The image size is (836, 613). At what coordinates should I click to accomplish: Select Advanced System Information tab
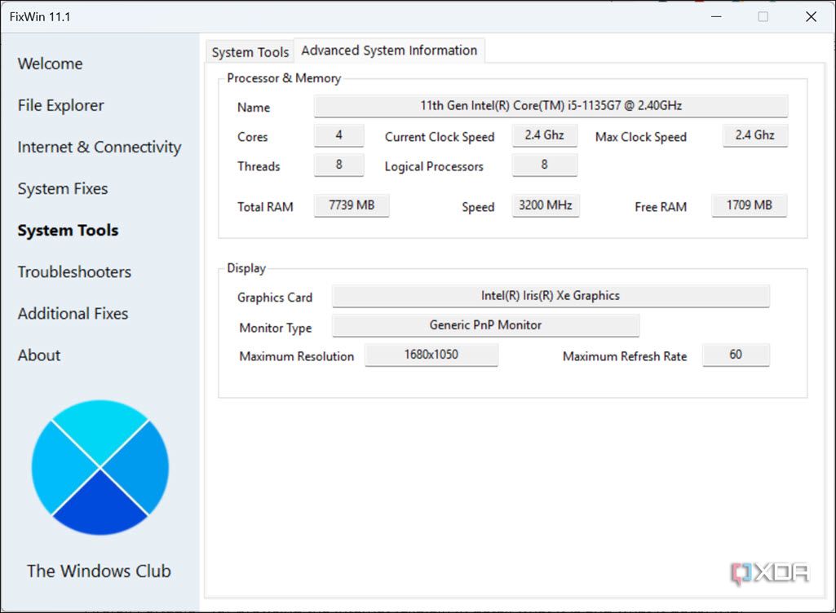click(389, 51)
